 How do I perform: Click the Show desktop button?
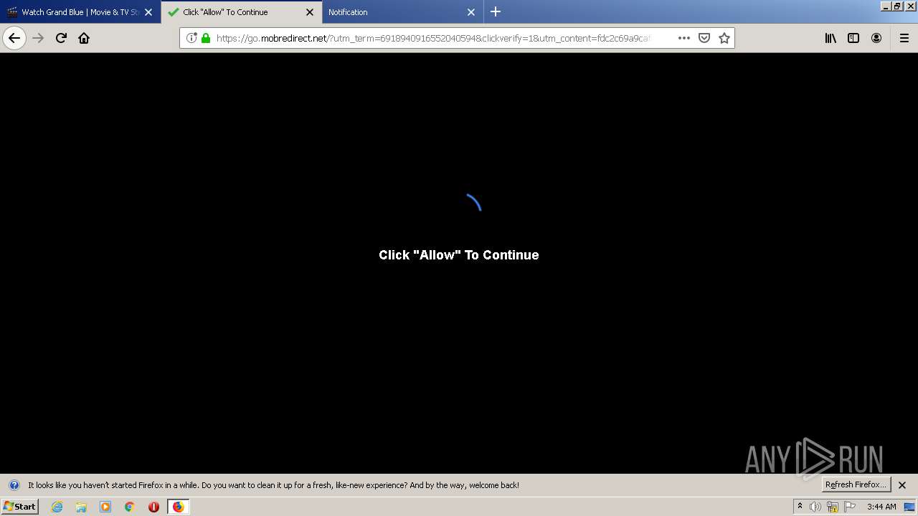[x=910, y=507]
